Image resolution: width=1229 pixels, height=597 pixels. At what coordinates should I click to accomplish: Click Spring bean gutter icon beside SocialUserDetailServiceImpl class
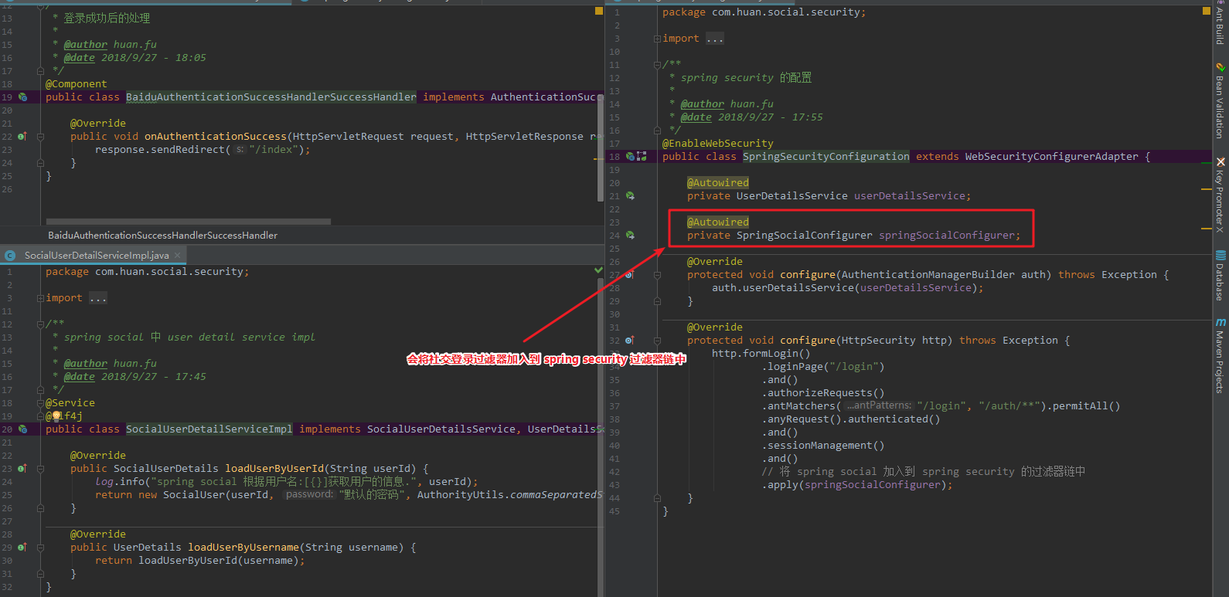click(x=22, y=429)
